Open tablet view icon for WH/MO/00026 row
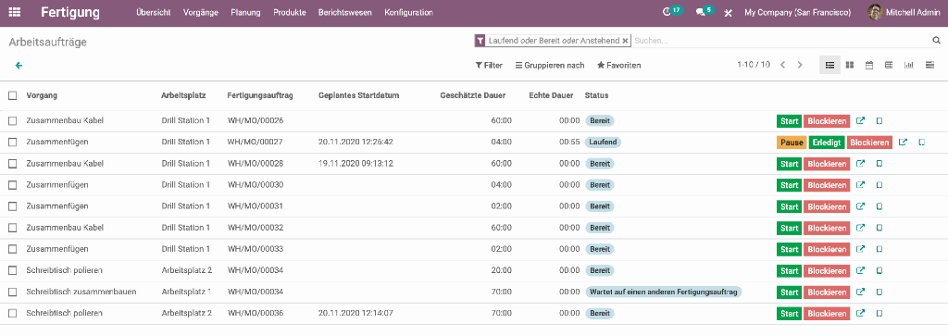The width and height of the screenshot is (948, 336). pos(879,121)
